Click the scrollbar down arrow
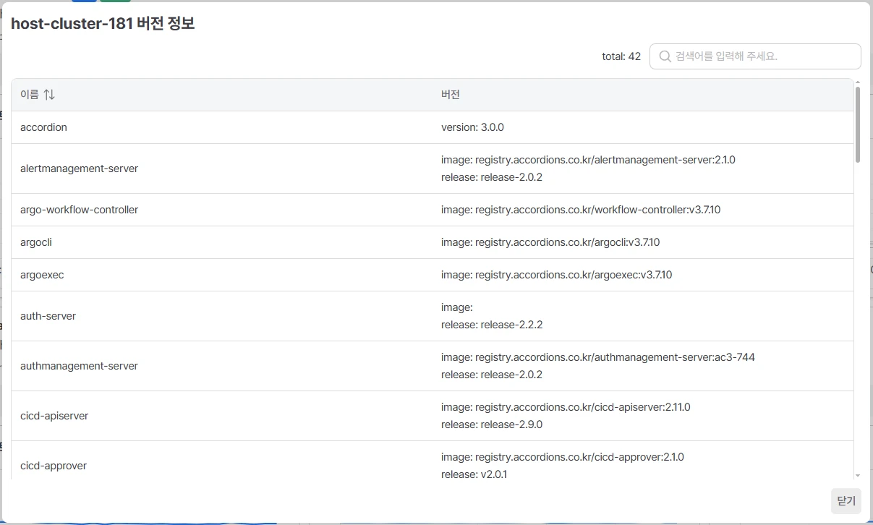 coord(858,475)
